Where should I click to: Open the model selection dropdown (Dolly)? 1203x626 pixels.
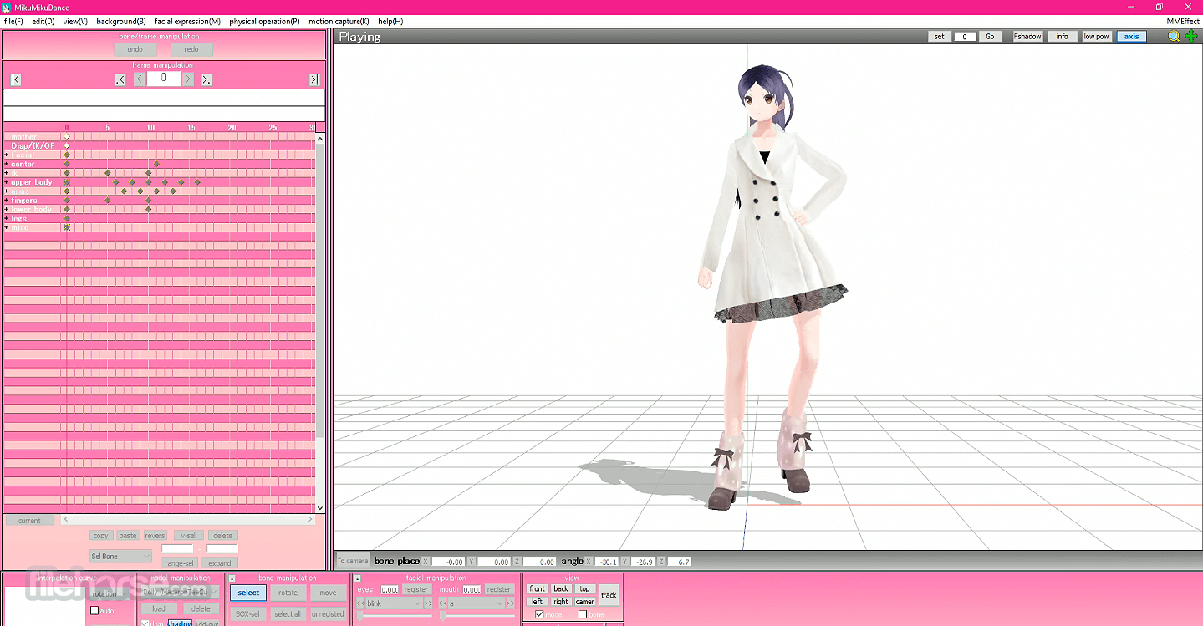[x=181, y=592]
